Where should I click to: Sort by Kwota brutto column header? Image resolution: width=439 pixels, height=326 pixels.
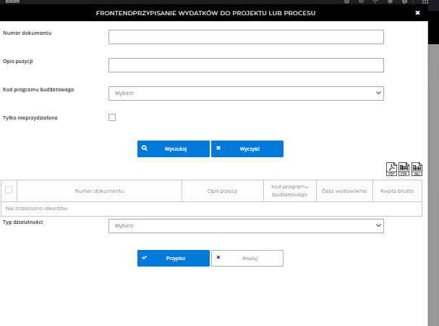pos(397,191)
